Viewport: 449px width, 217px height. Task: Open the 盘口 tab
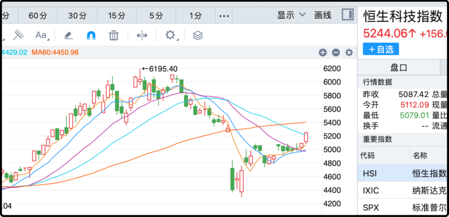(399, 68)
